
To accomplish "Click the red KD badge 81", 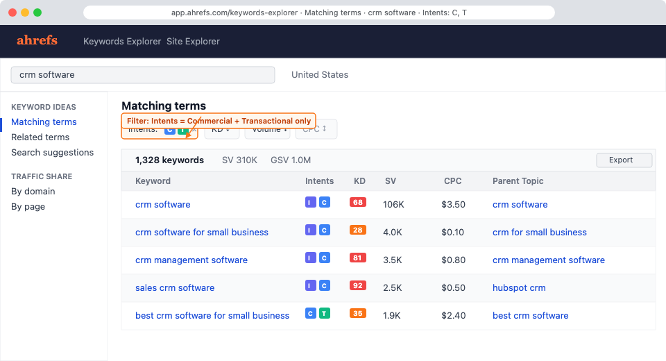I will pos(358,258).
